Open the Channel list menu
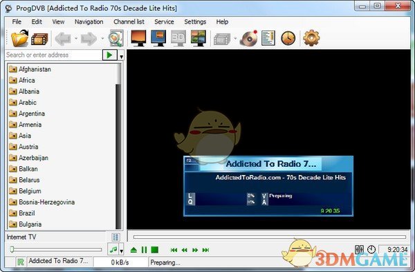This screenshot has width=415, height=272. (x=129, y=21)
